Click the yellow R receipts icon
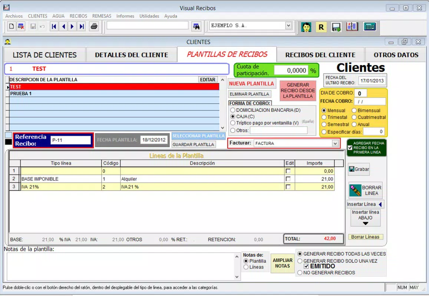This screenshot has width=429, height=296. pyautogui.click(x=321, y=27)
